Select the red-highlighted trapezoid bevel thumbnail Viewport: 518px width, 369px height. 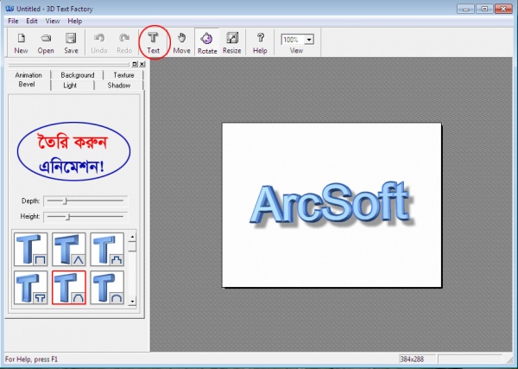69,287
